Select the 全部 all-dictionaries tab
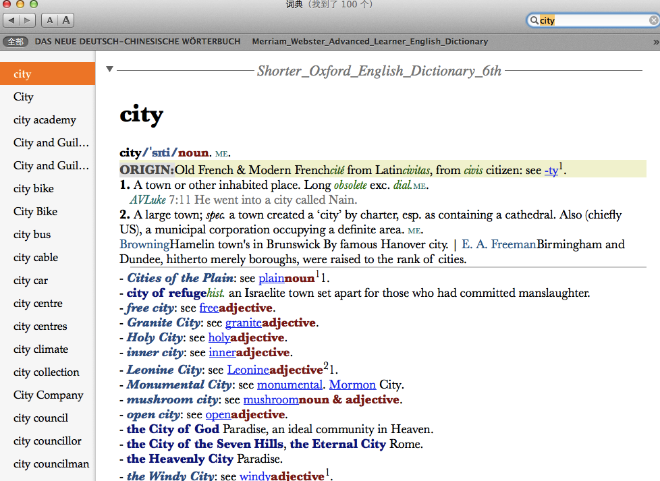The height and width of the screenshot is (481, 660). pyautogui.click(x=16, y=42)
